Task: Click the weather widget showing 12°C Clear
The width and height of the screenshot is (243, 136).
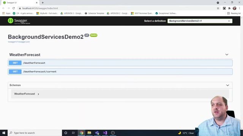Action: [x=186, y=133]
